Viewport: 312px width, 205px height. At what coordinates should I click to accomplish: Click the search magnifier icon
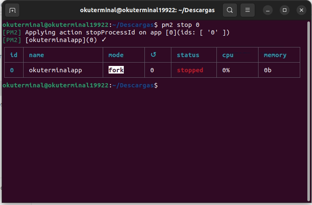click(x=229, y=10)
